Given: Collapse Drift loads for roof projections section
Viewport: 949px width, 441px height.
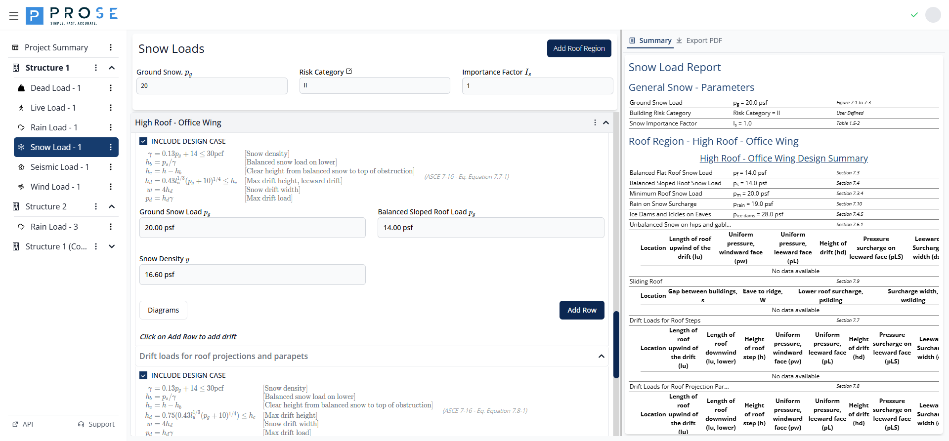Looking at the screenshot, I should point(601,356).
